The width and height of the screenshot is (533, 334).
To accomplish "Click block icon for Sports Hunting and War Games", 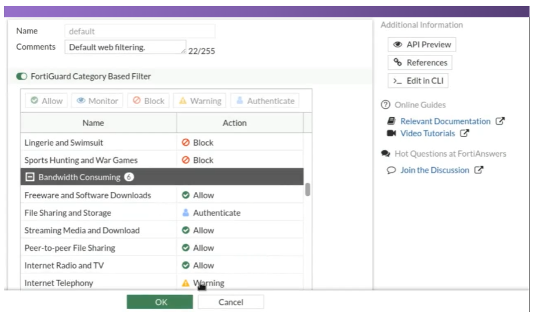I will coord(185,159).
